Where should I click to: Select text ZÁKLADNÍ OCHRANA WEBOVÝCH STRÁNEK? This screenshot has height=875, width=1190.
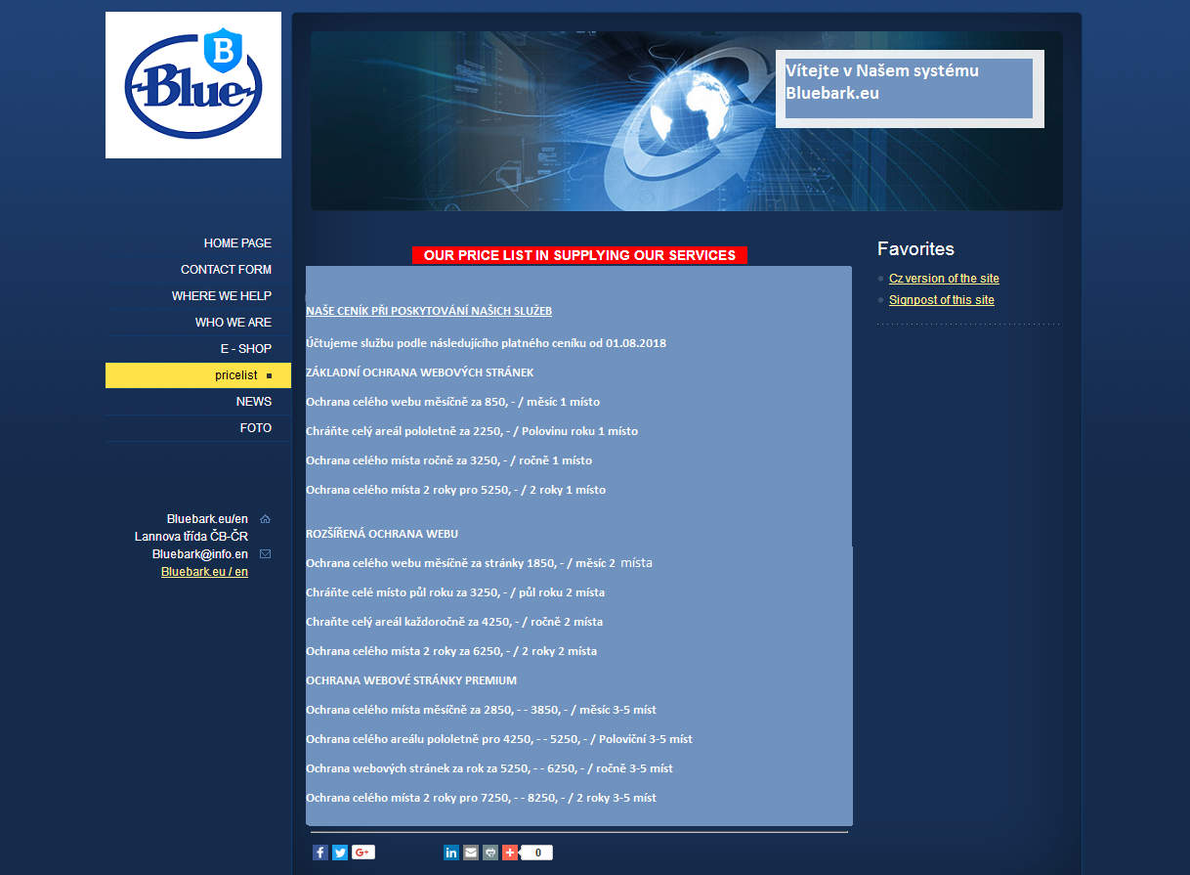click(x=419, y=372)
